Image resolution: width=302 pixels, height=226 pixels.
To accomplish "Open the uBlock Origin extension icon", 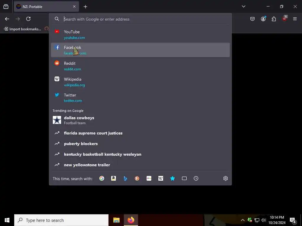I will pos(284,19).
